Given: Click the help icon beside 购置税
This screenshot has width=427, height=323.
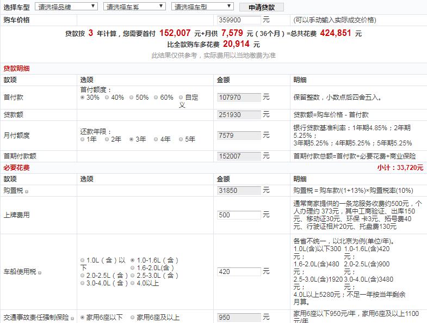Looking at the screenshot, I should [27, 192].
